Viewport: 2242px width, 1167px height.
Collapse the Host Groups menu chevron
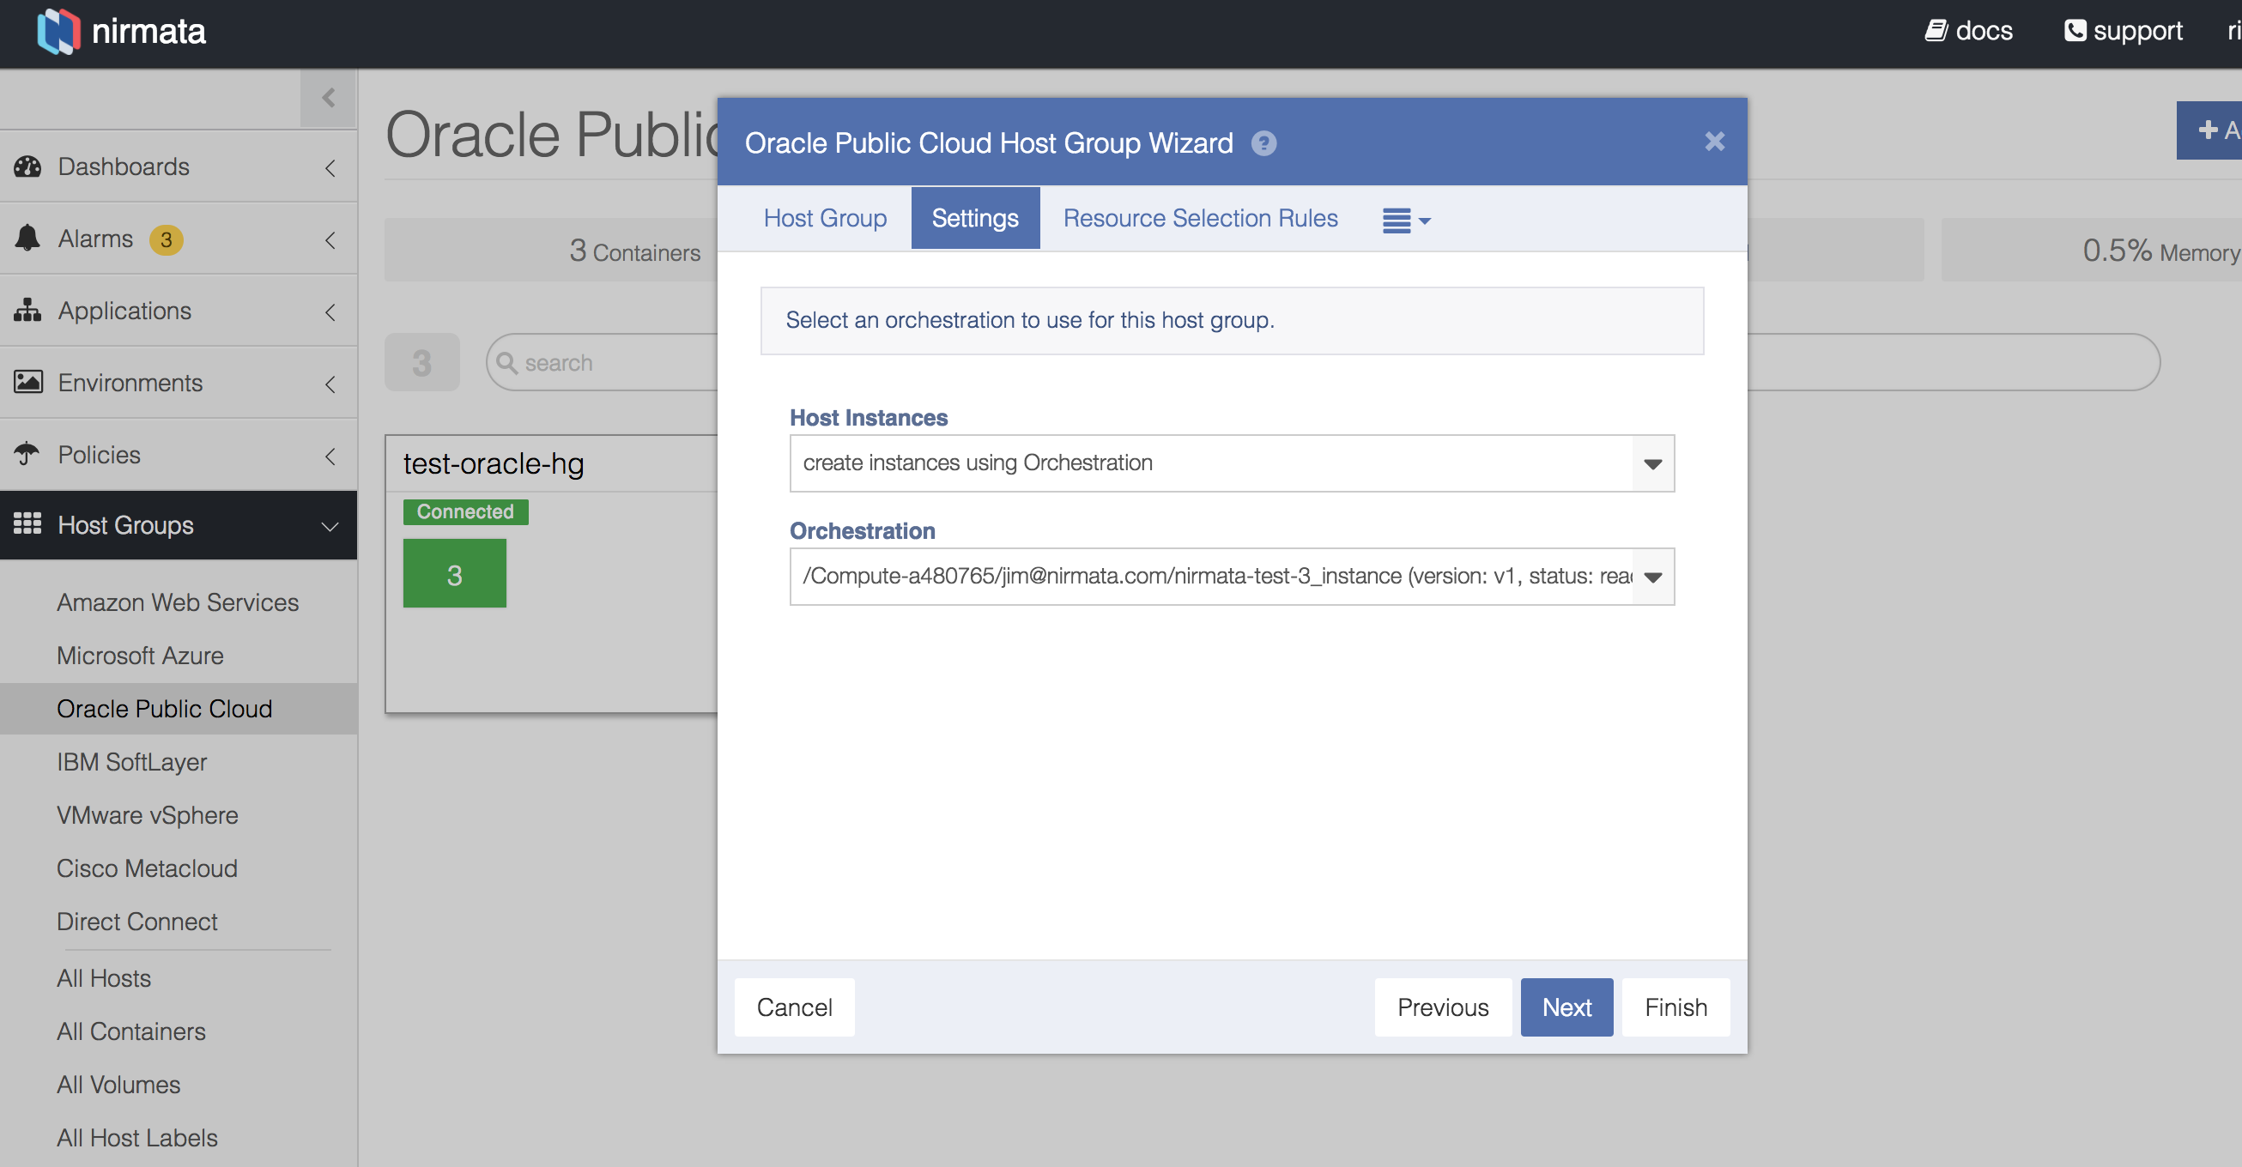[330, 527]
